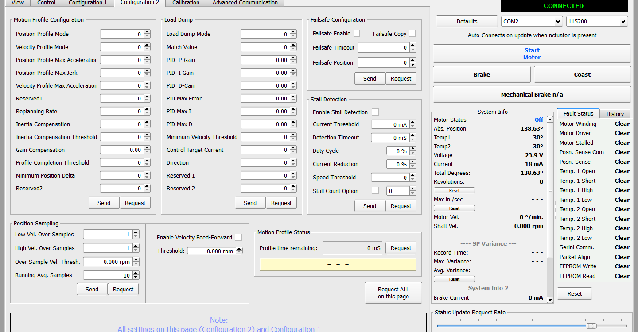
Task: Click the System Info scroll down arrow
Action: (550, 300)
